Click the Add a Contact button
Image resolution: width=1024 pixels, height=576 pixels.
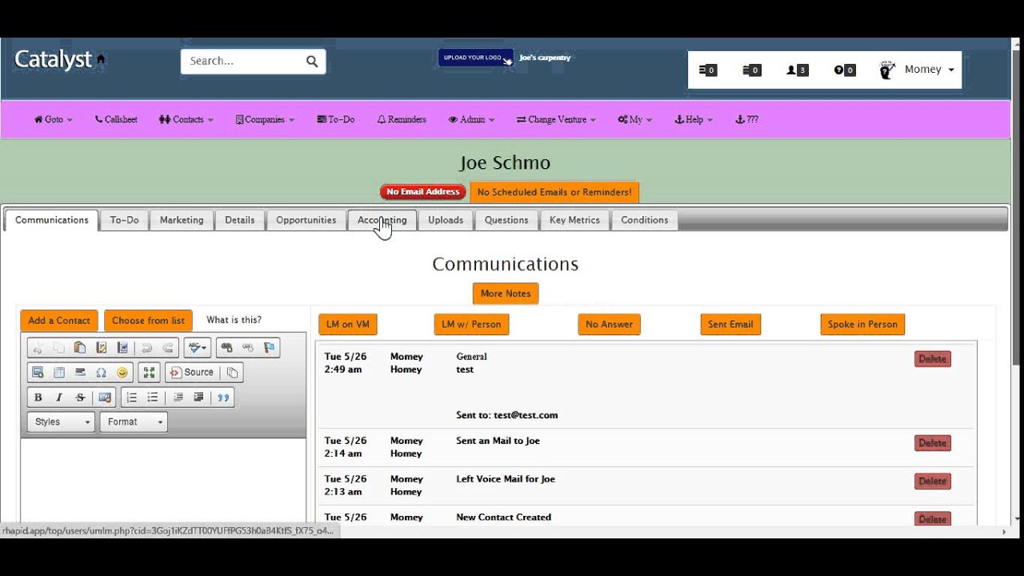[59, 321]
